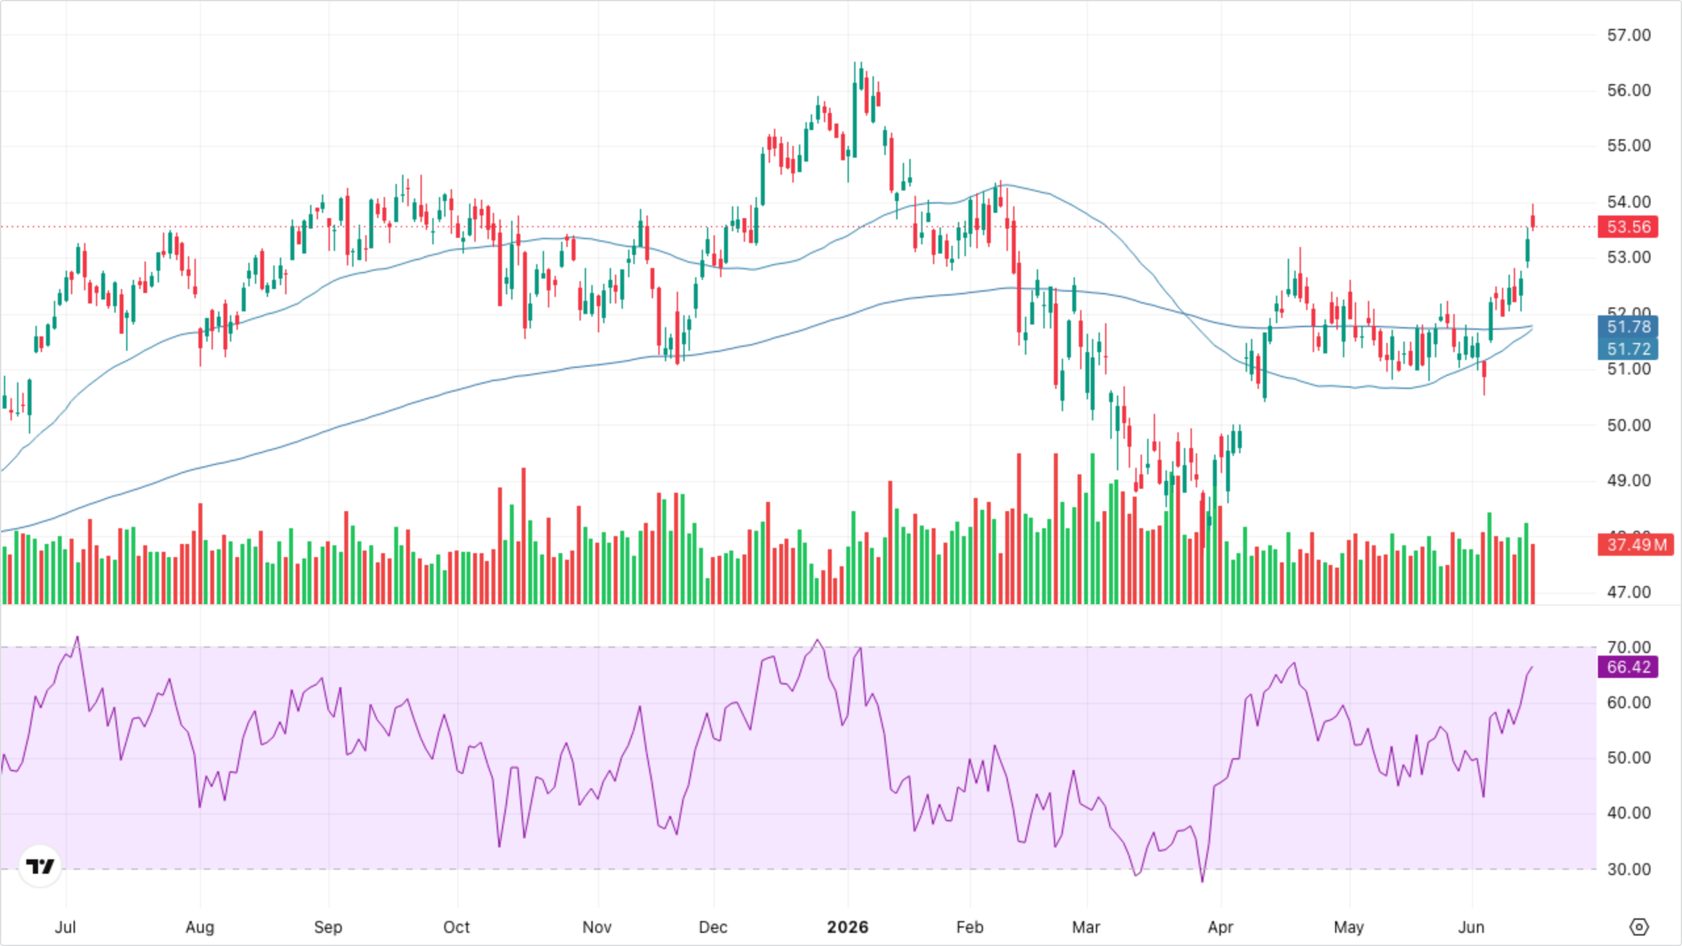This screenshot has width=1682, height=946.
Task: Click the current price label 53.56
Action: pos(1628,227)
